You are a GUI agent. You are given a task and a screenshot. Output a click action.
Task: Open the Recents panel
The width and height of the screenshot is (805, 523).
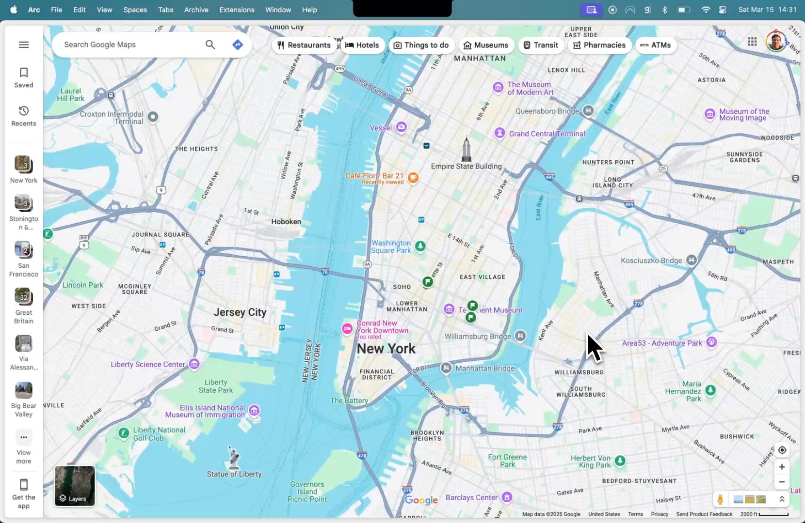tap(24, 116)
